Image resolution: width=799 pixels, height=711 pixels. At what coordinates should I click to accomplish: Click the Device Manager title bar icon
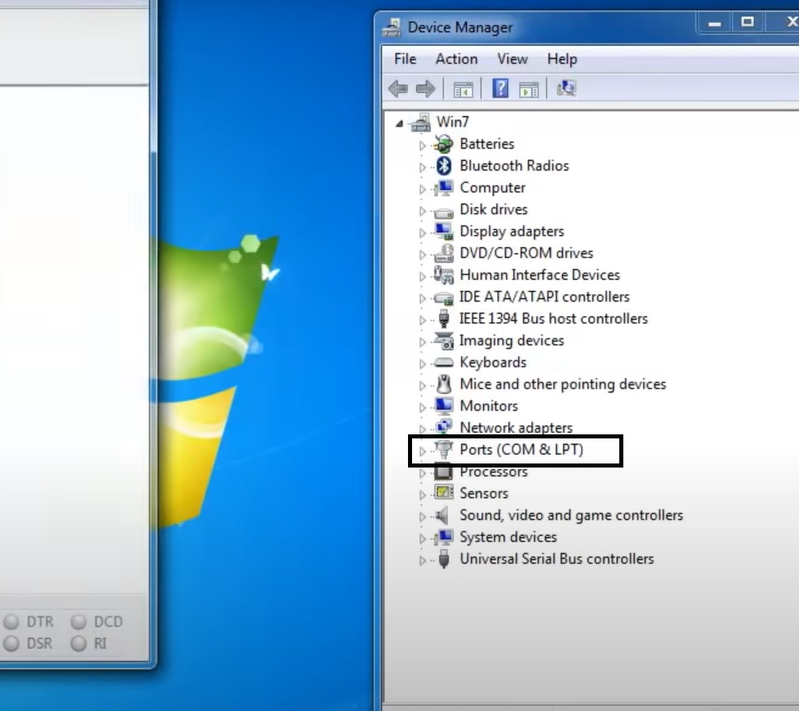(x=391, y=28)
